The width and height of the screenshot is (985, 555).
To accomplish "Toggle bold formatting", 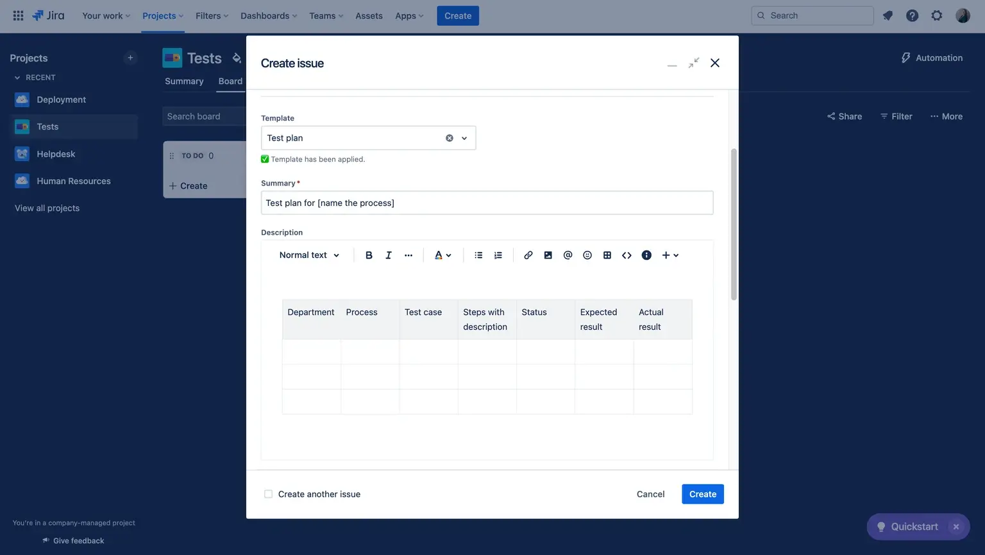I will [369, 255].
